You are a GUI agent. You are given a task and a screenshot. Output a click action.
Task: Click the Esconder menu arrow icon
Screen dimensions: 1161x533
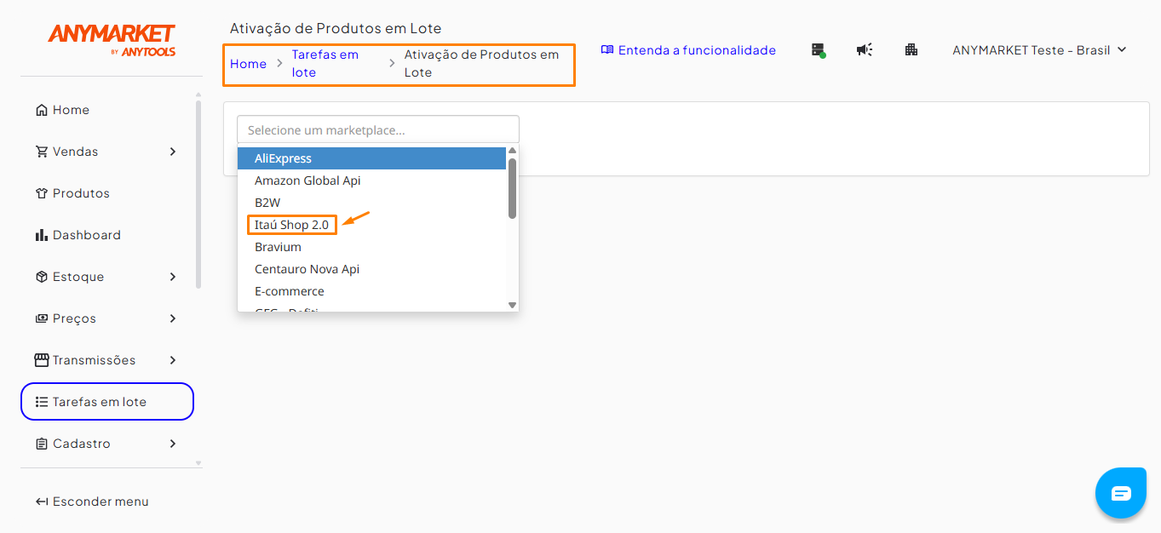point(42,501)
